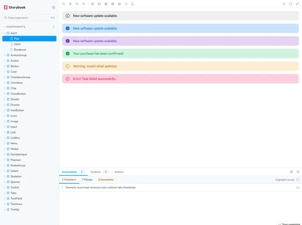Switch theme with the moon icon
This screenshot has height=225, width=302.
click(x=133, y=4)
